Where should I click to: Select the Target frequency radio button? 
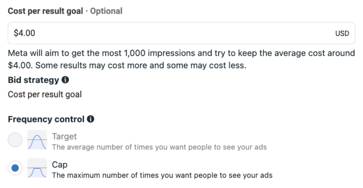[x=15, y=140]
